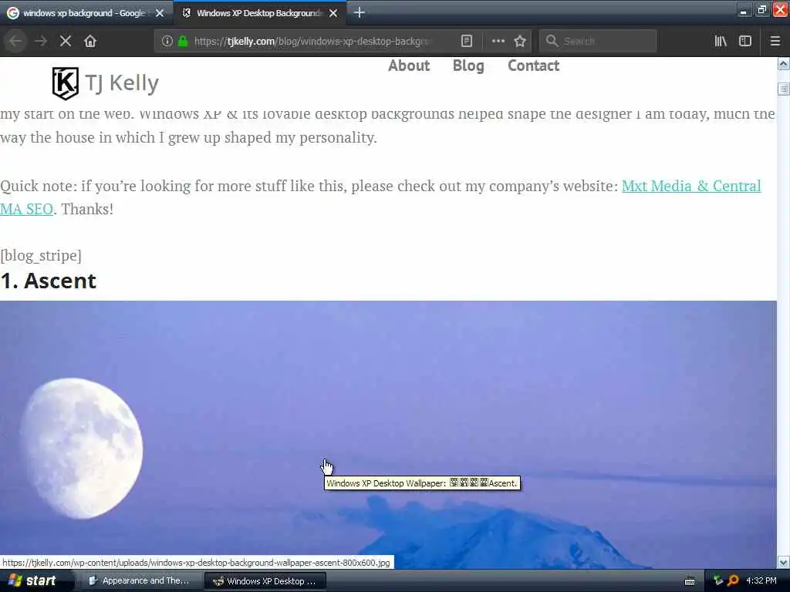Follow the Mxt Media & Central link
790x592 pixels.
click(691, 187)
